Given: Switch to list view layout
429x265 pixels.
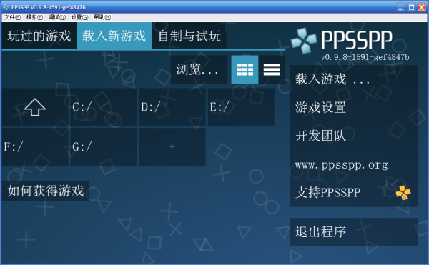Looking at the screenshot, I should tap(272, 69).
